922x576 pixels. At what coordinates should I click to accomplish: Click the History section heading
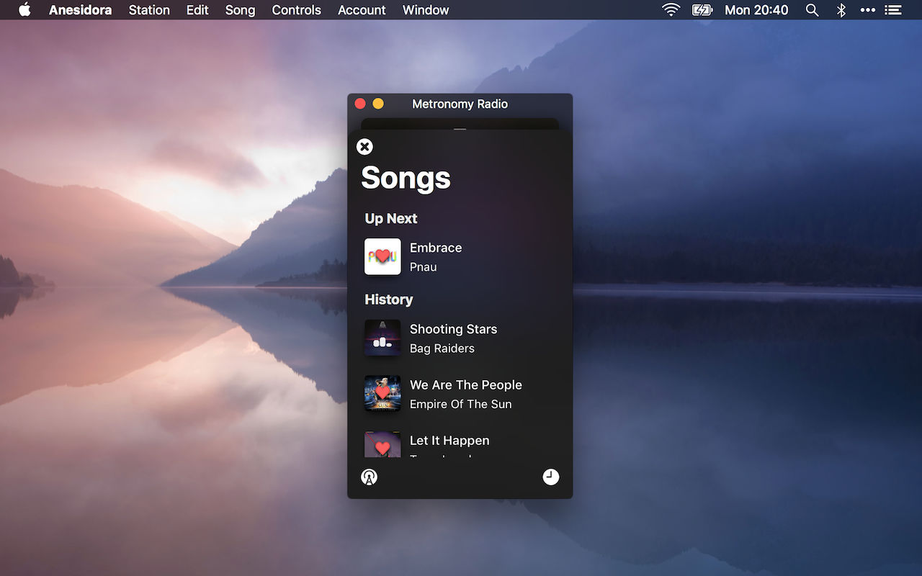(x=389, y=300)
